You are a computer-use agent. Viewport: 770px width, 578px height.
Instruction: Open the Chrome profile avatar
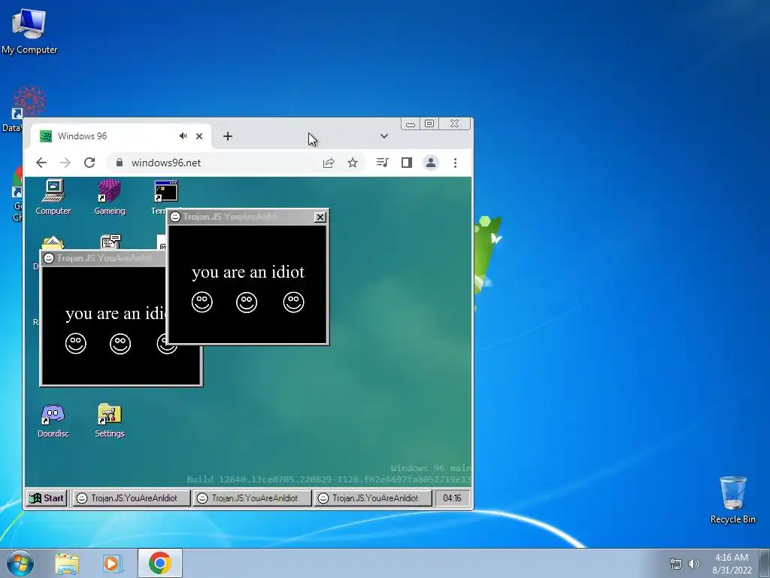(x=431, y=163)
